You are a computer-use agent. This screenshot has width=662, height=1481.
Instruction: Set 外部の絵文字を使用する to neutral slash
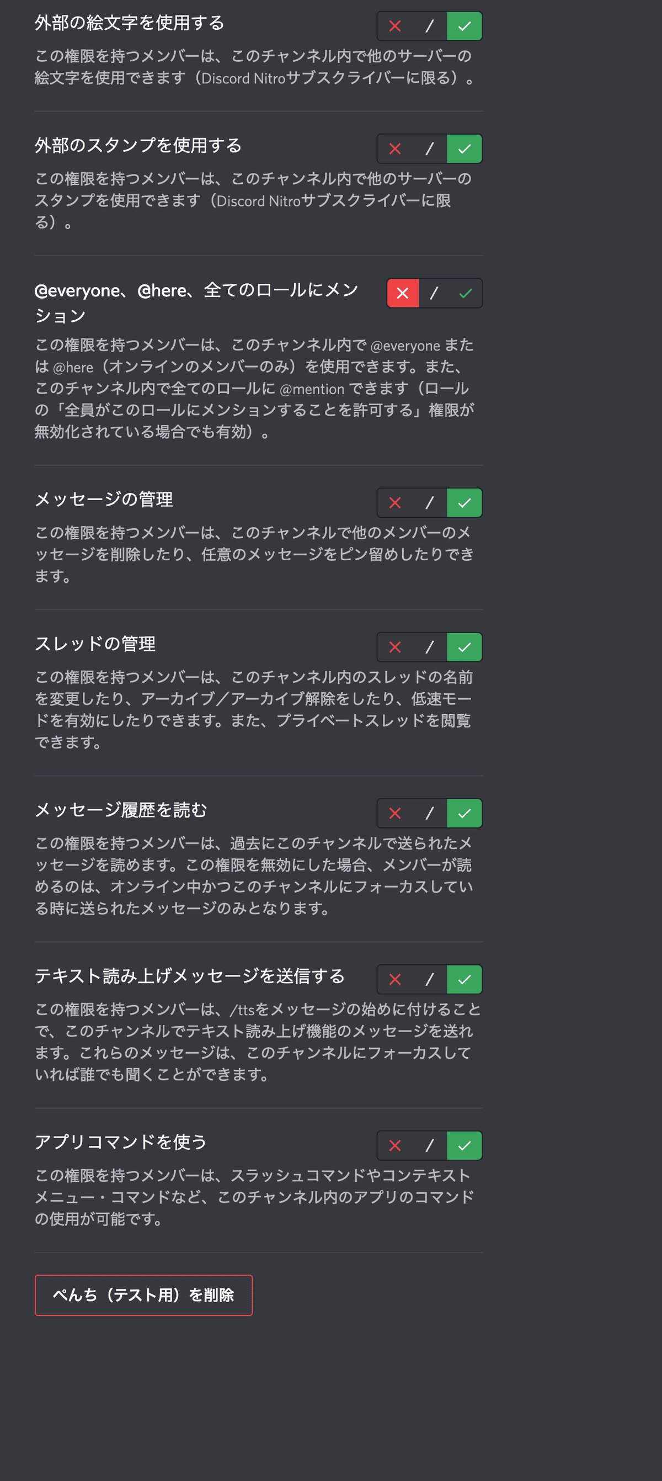429,25
